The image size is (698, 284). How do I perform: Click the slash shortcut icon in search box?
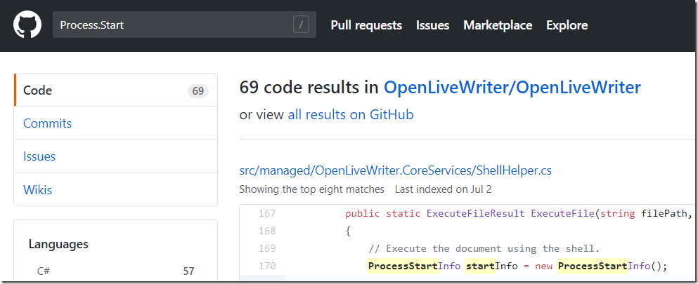[301, 25]
